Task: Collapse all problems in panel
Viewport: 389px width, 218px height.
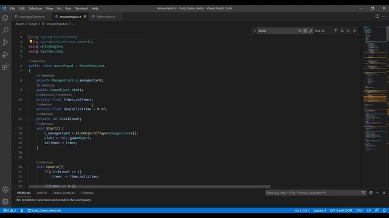Action: 371,193
